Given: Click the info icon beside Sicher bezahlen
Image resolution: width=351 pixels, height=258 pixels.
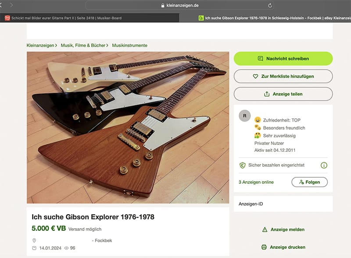Looking at the screenshot, I should (x=324, y=165).
